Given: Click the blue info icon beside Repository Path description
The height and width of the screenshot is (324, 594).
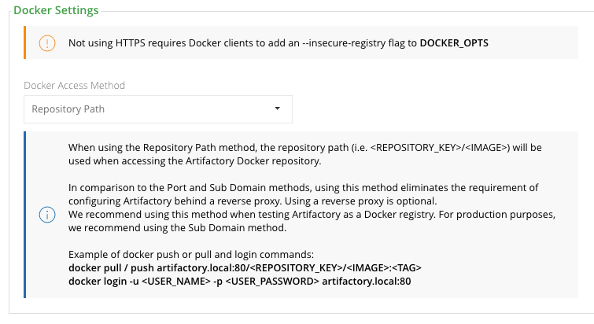Looking at the screenshot, I should click(x=47, y=215).
